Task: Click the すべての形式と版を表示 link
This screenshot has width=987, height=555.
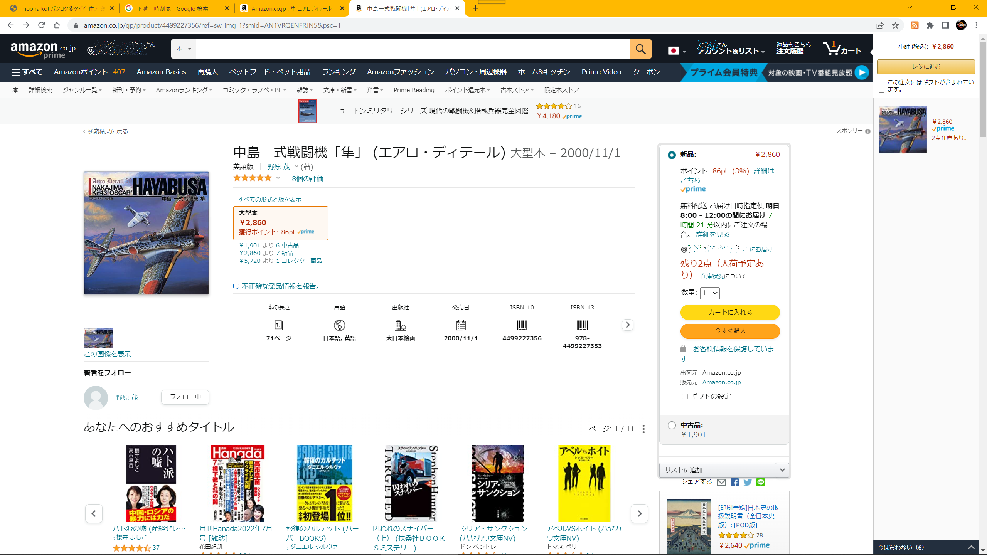Action: click(269, 199)
